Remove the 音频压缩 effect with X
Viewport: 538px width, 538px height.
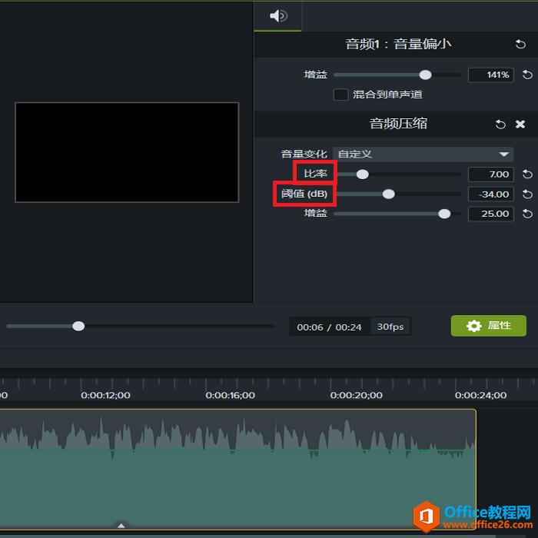(x=520, y=124)
